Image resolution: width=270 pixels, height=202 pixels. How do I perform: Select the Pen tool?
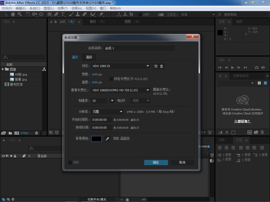(x=56, y=14)
